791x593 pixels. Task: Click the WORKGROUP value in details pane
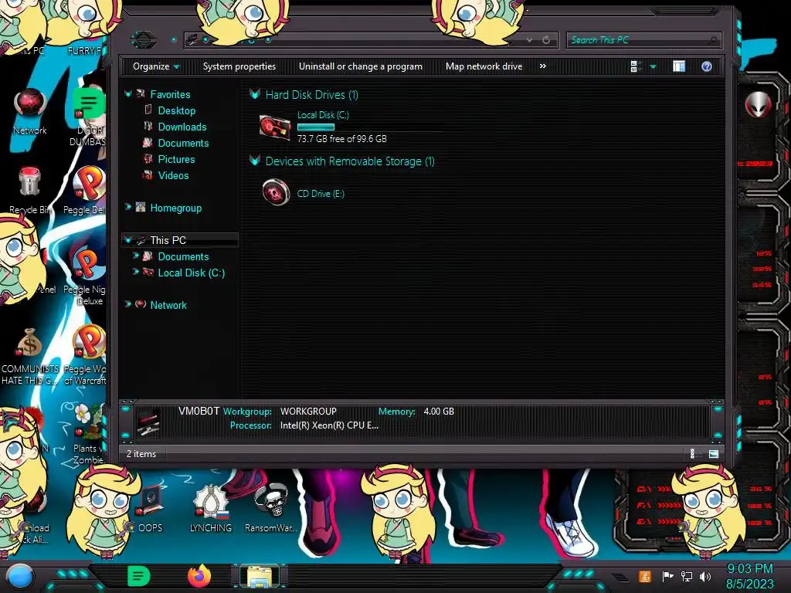(x=308, y=412)
